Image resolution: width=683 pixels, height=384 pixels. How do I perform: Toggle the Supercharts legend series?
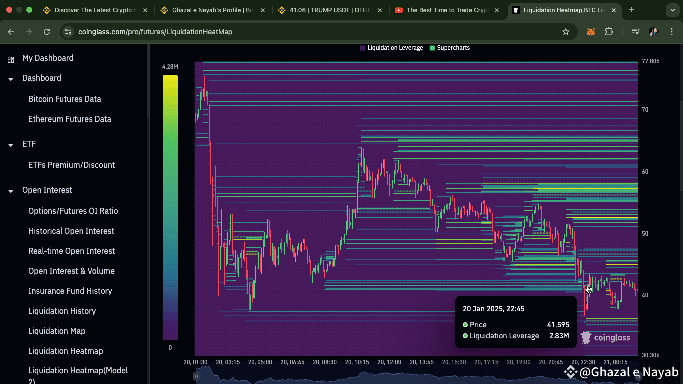450,48
